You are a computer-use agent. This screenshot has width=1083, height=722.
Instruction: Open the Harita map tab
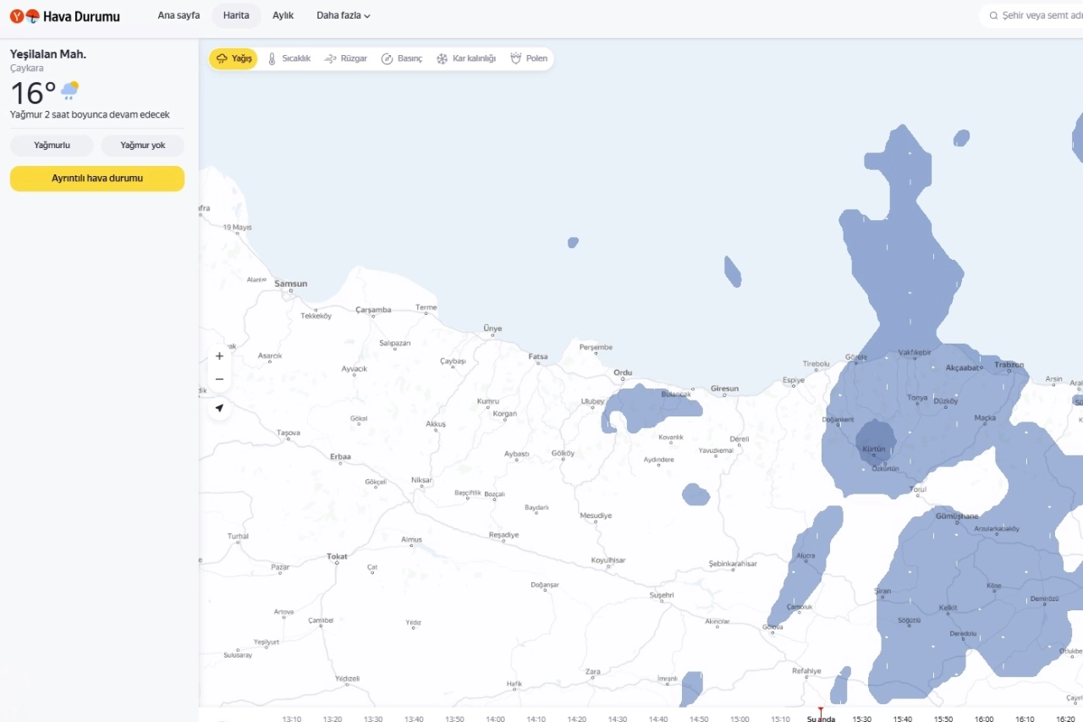pyautogui.click(x=236, y=15)
